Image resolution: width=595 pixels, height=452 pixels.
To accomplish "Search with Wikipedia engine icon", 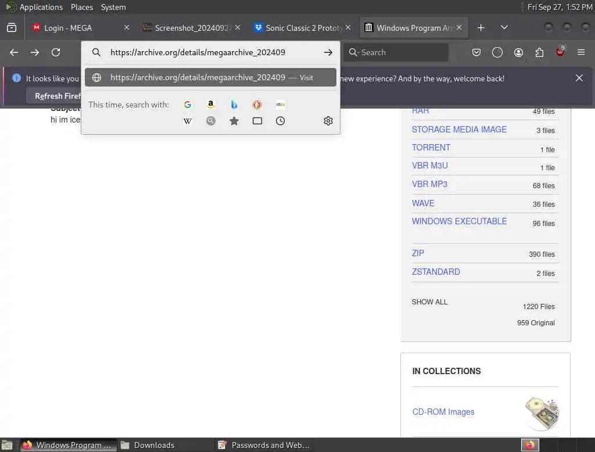I will click(x=188, y=121).
